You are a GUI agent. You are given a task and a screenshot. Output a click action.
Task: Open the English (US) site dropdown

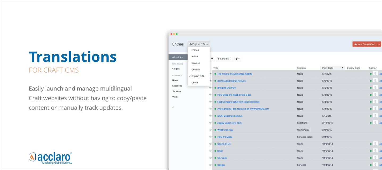point(199,44)
